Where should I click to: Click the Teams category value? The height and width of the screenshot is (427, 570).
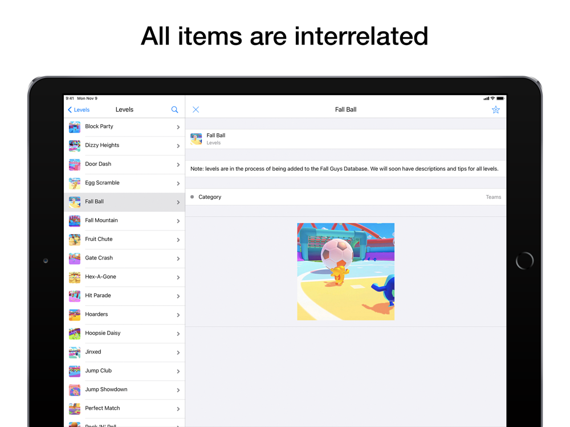[493, 197]
